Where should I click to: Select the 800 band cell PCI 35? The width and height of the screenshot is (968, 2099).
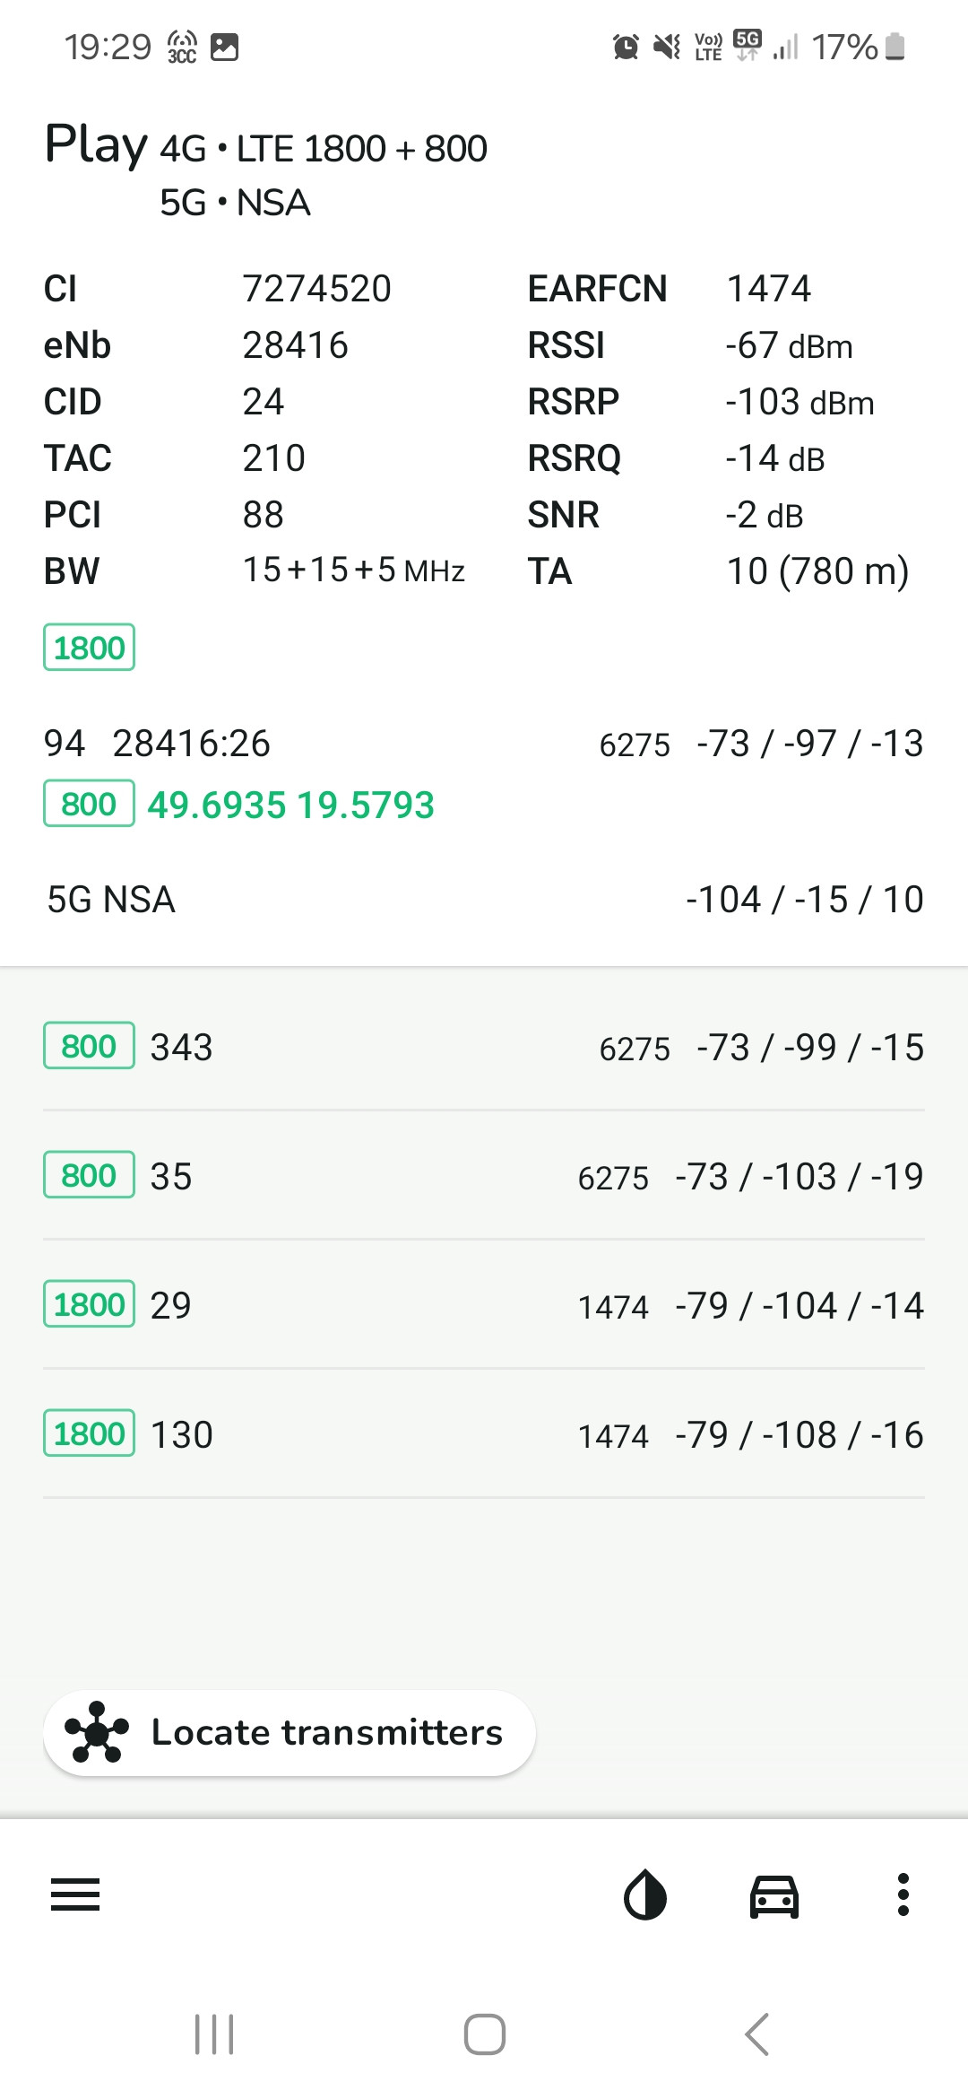[x=484, y=1176]
